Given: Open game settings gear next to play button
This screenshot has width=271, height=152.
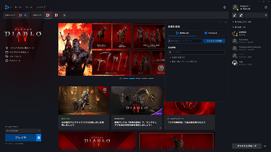Looking at the screenshot, I should pos(39,138).
